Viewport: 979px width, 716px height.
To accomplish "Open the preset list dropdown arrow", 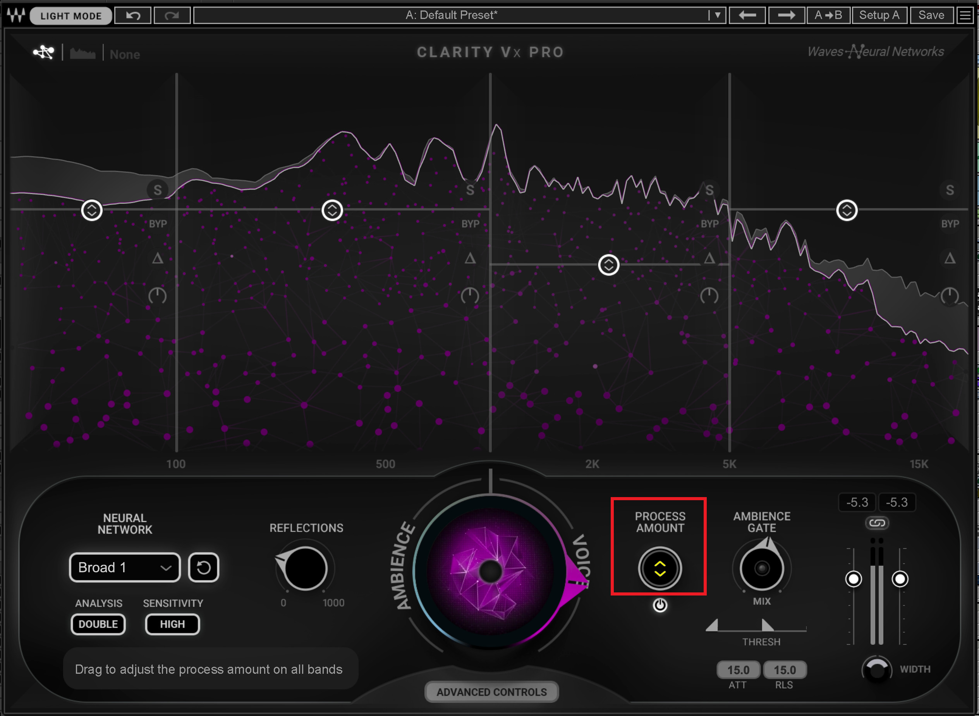I will (717, 15).
